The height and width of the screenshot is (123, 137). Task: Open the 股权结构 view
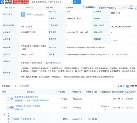(x=24, y=86)
